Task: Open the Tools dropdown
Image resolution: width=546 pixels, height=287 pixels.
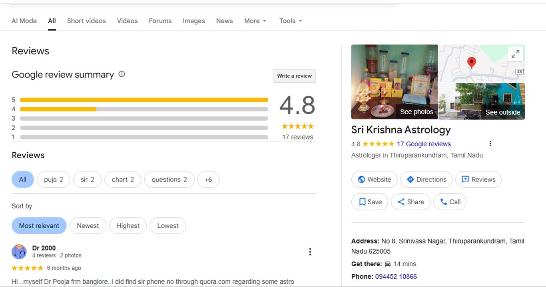Action: tap(291, 21)
